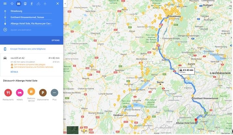Image resolution: width=233 pixels, height=135 pixels.
Task: Open DÉTAILS of the A35 route
Action: (x=14, y=72)
